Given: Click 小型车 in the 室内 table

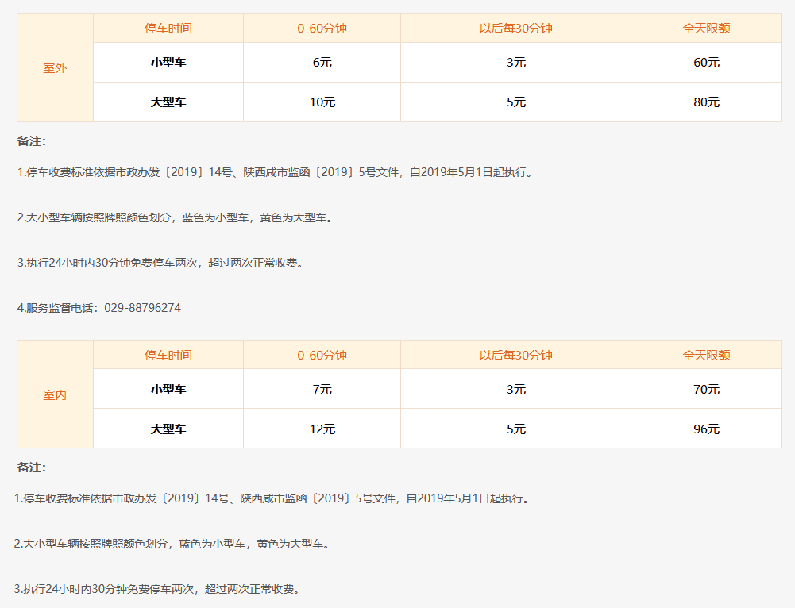Looking at the screenshot, I should tap(168, 389).
